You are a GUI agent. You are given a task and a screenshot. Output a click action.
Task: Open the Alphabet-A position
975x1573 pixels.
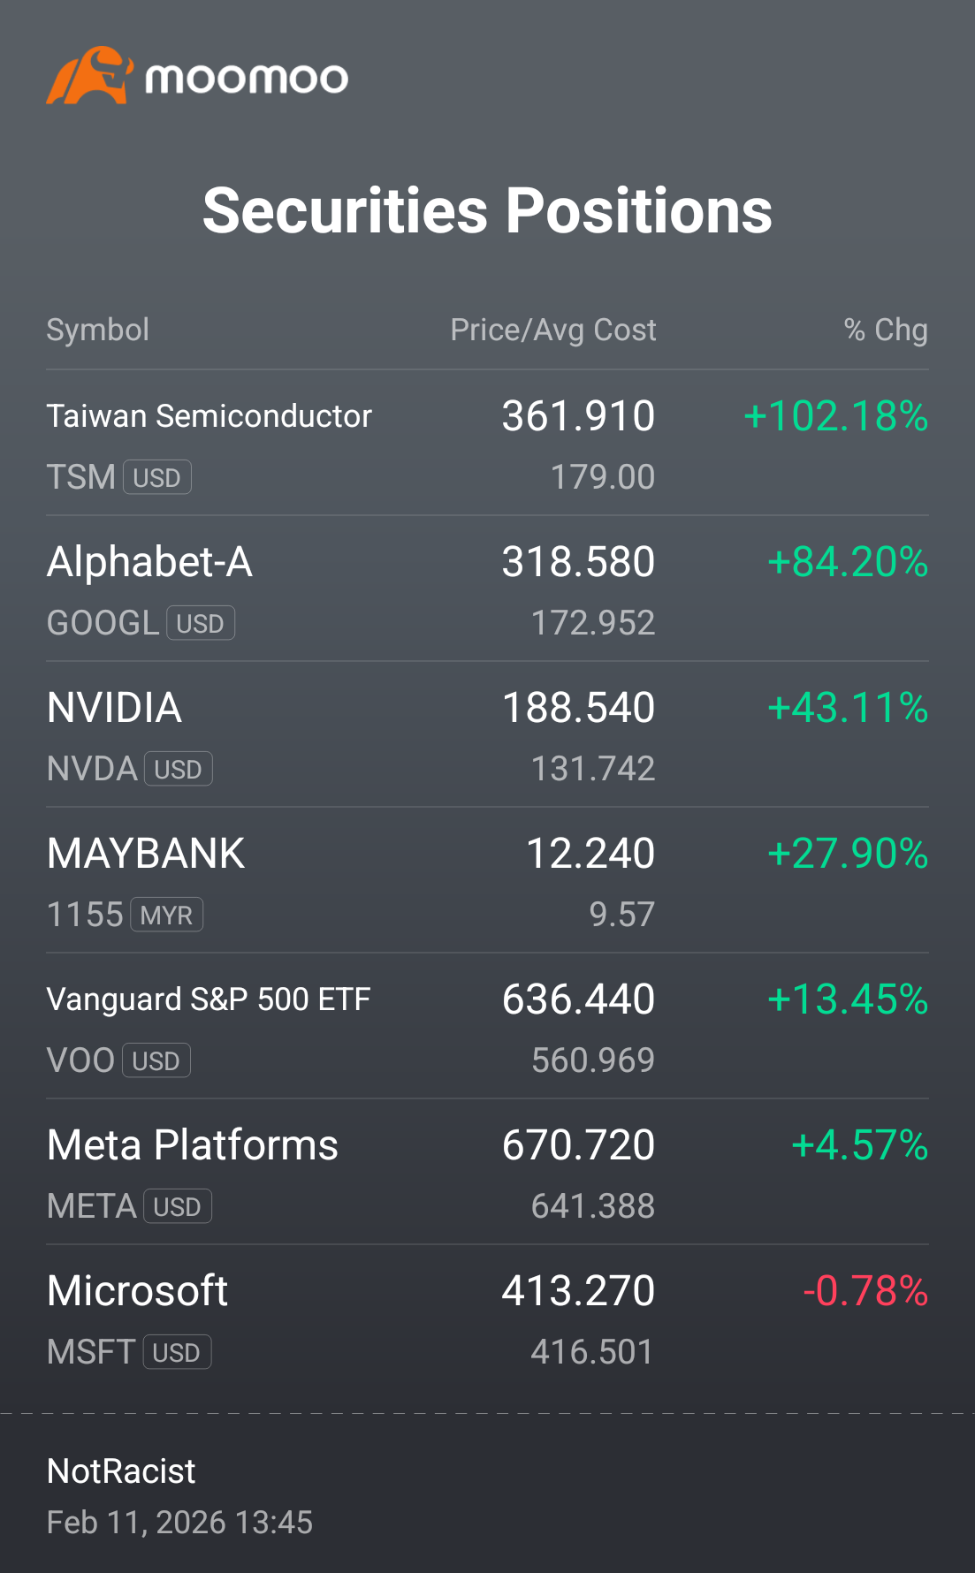(x=149, y=562)
